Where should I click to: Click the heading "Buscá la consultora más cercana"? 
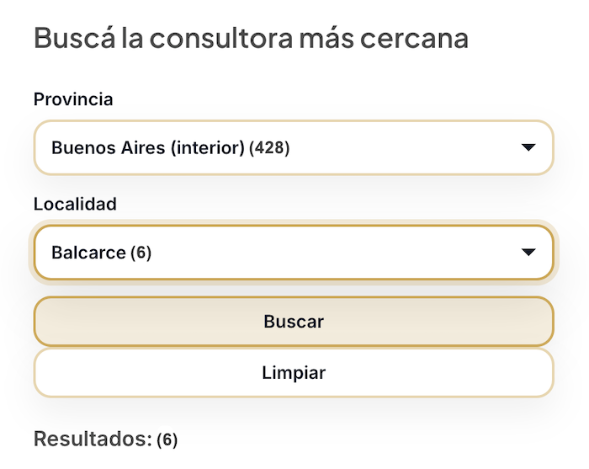(x=251, y=39)
